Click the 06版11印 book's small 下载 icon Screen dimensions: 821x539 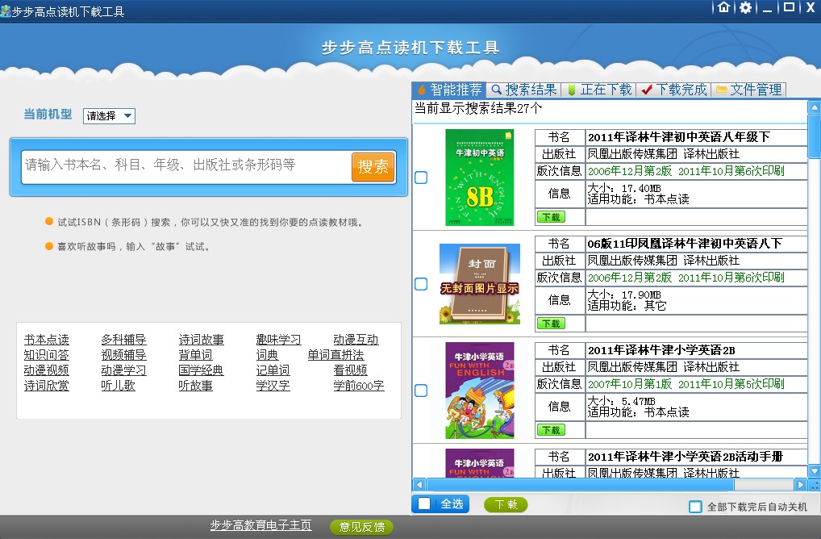point(551,324)
